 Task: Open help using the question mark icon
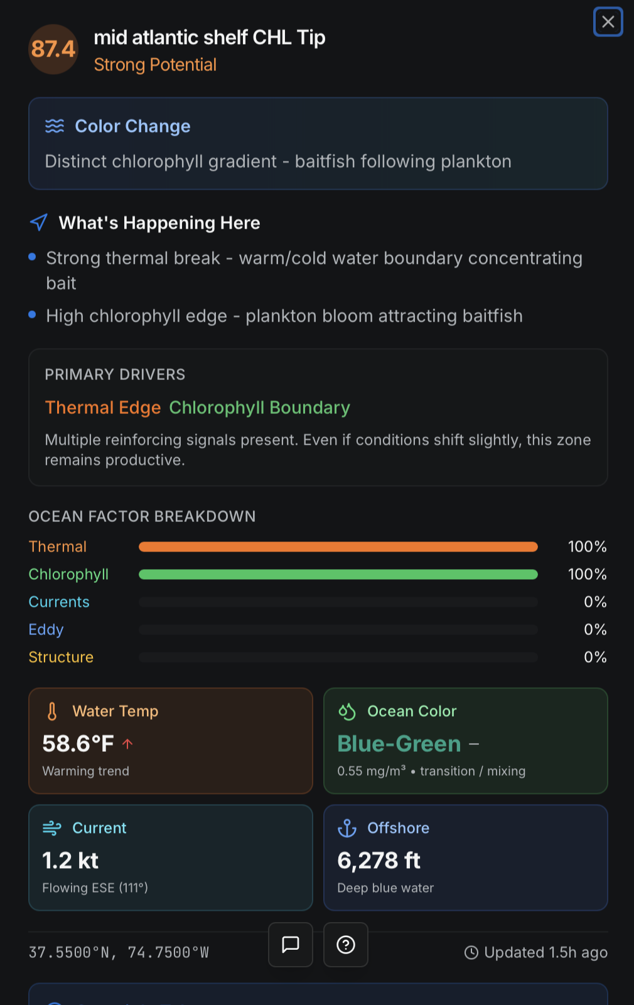[x=346, y=945]
